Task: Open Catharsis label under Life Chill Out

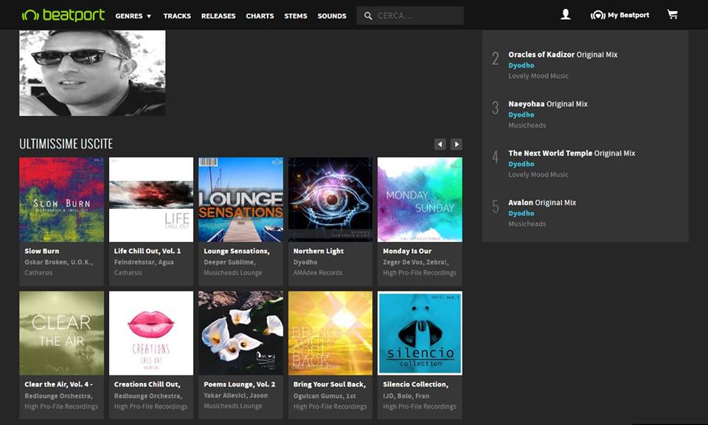Action: [128, 273]
